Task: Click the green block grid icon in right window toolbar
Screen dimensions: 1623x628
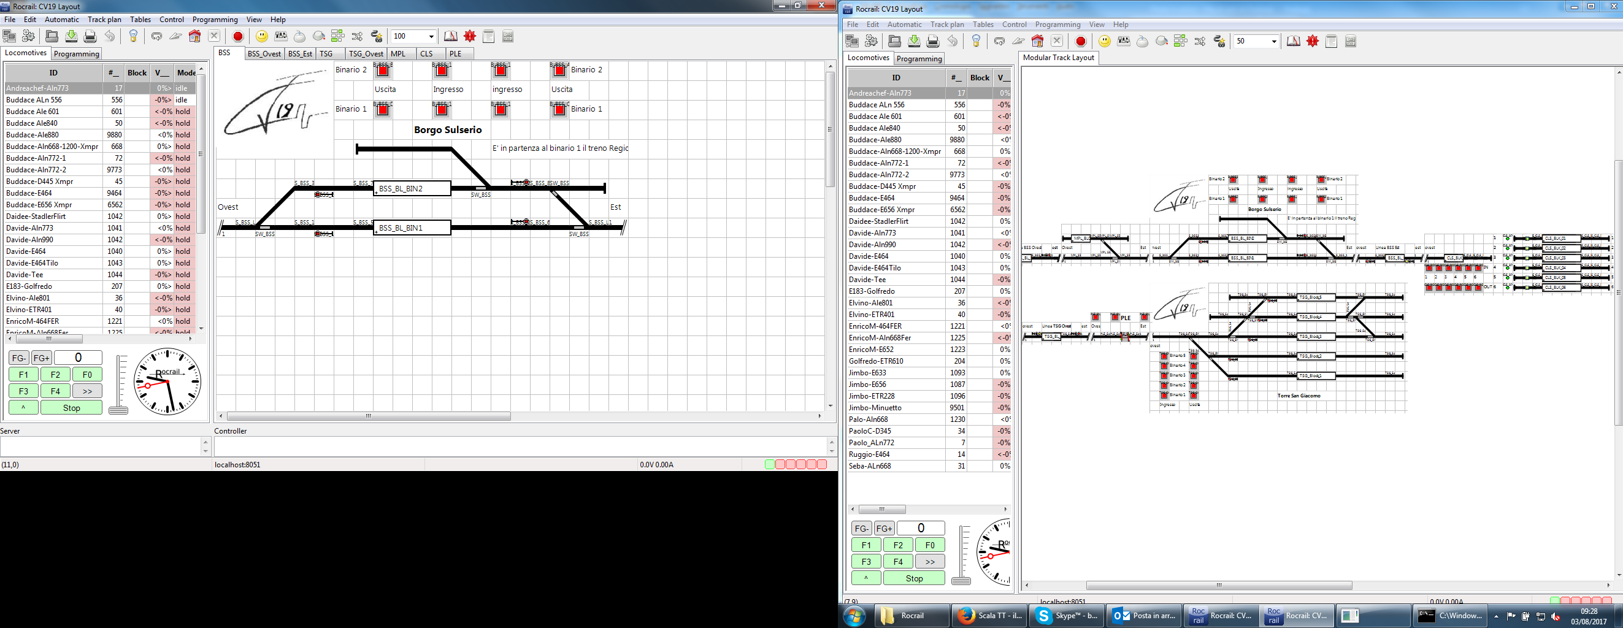Action: 1181,42
